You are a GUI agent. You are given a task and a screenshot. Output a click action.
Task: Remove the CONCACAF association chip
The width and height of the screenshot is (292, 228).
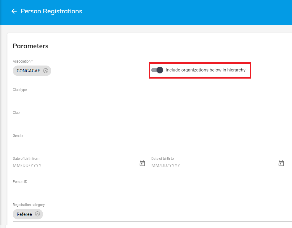[46, 71]
